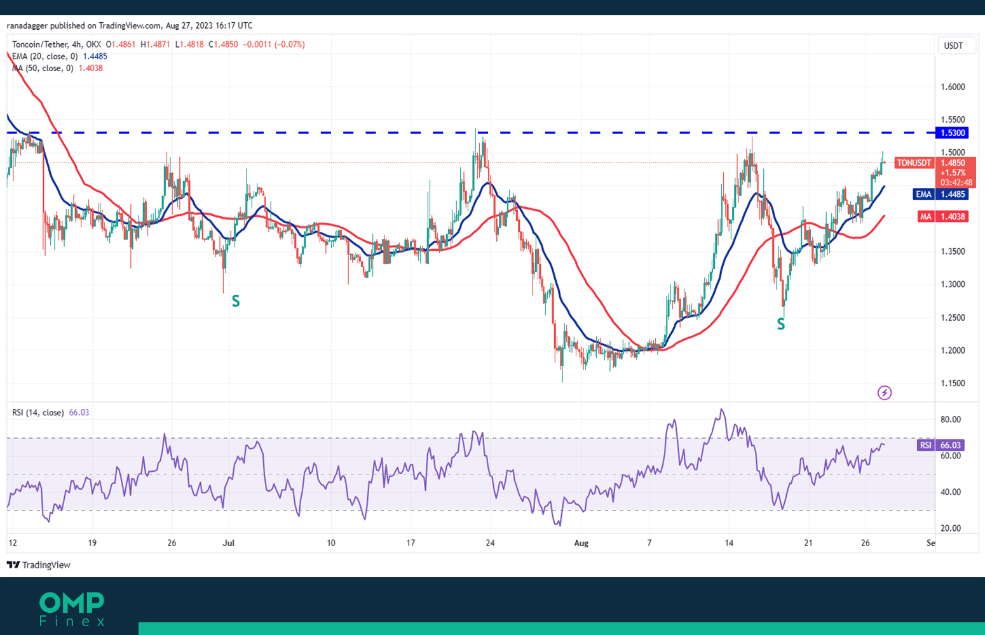Click the date label 24 on axis

coord(490,543)
